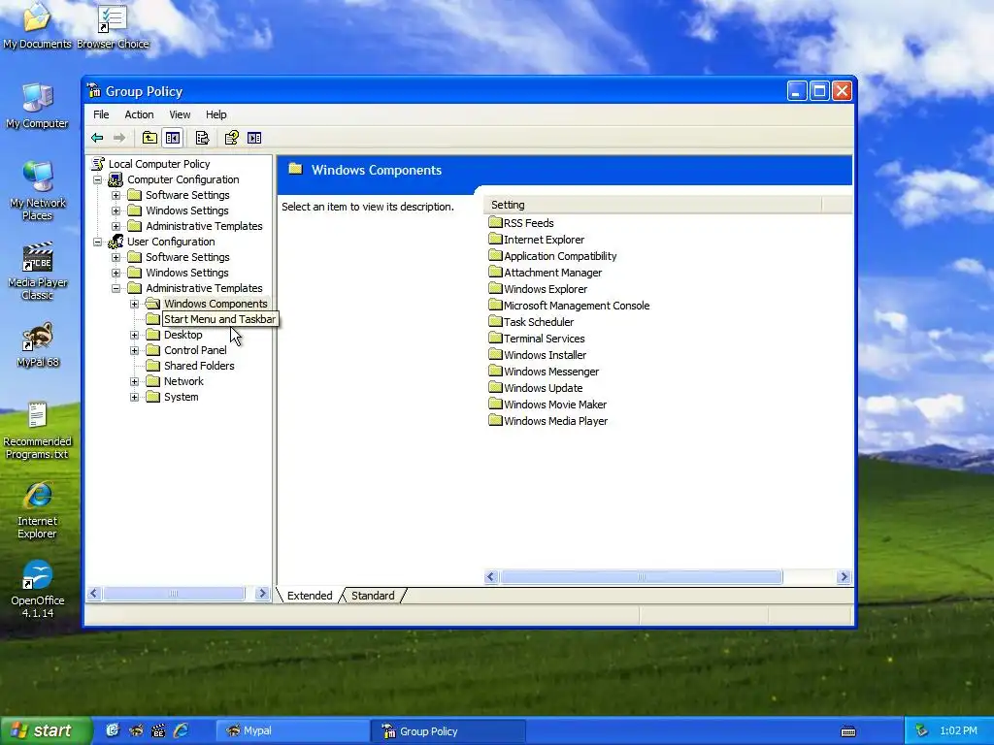Click the Show/Hide Action Pane toolbar icon
Viewport: 994px width, 745px height.
pos(254,138)
